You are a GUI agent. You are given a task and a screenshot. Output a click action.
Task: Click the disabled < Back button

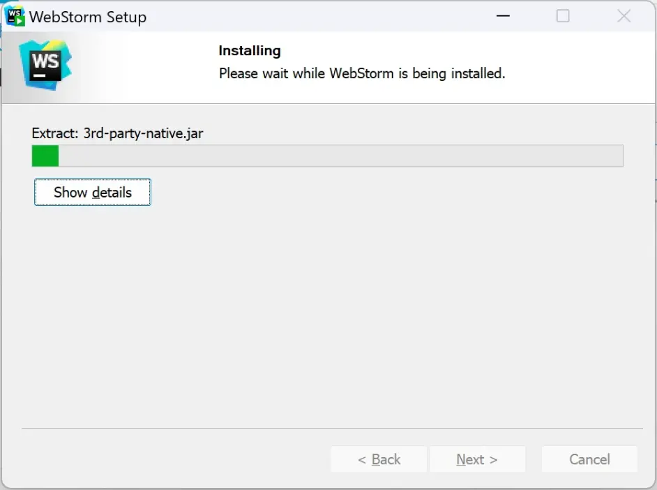pos(379,459)
